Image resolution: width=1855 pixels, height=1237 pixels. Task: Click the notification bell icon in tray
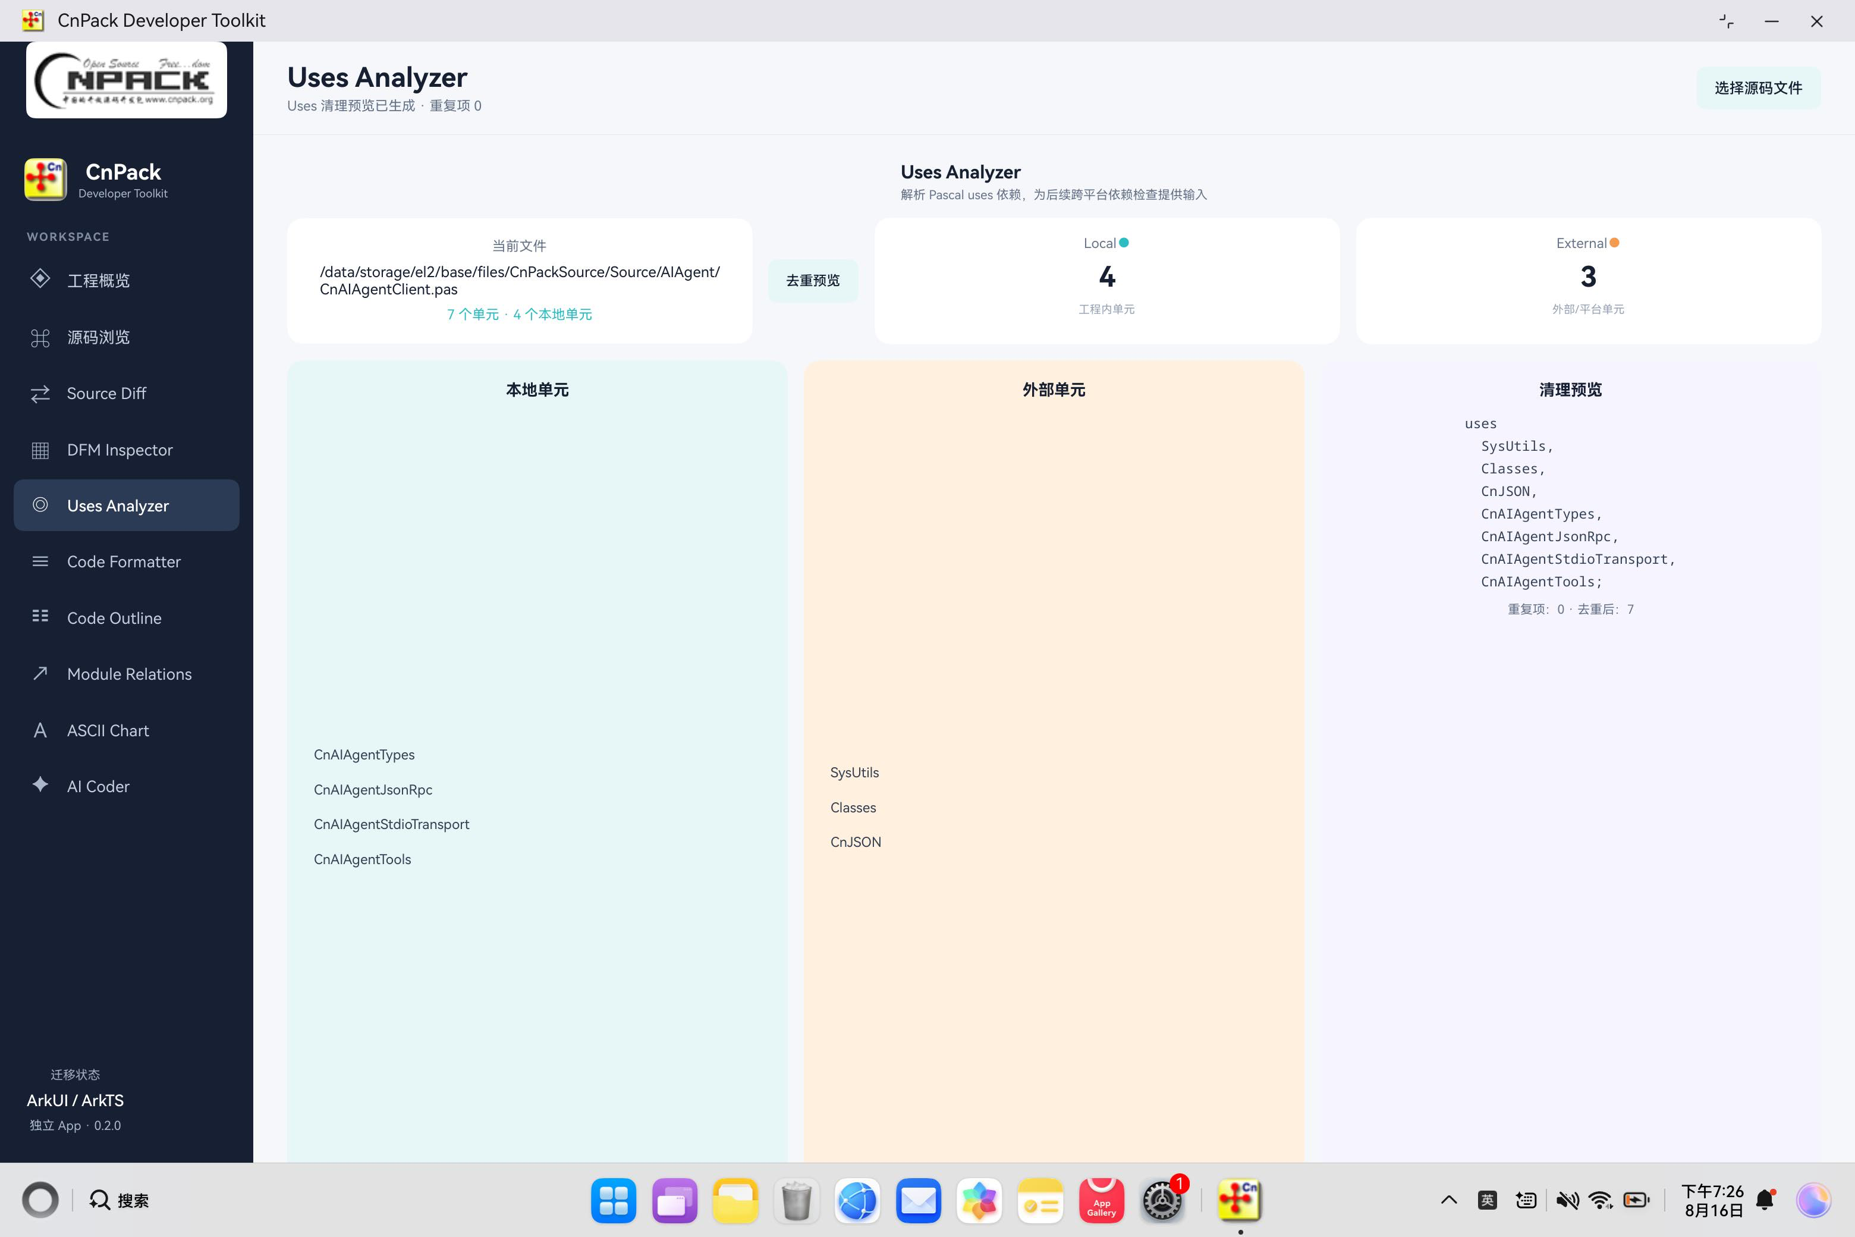[1765, 1200]
